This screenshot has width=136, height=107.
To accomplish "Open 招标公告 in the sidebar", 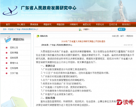I will click(x=14, y=48).
